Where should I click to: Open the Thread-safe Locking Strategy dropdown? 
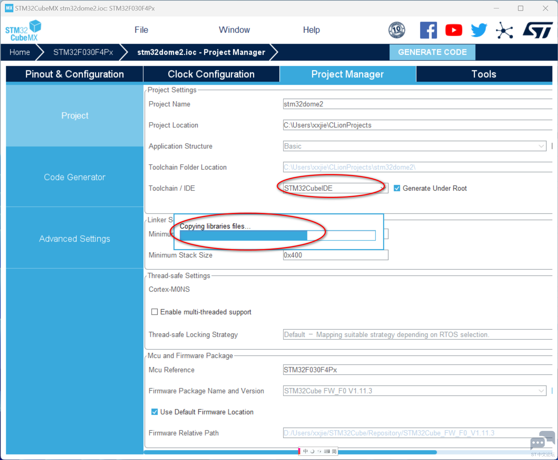coord(418,335)
